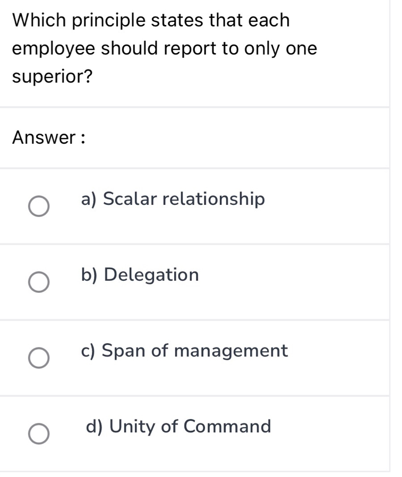402x477 pixels.
Task: Select the radio button for option a
Action: (40, 206)
